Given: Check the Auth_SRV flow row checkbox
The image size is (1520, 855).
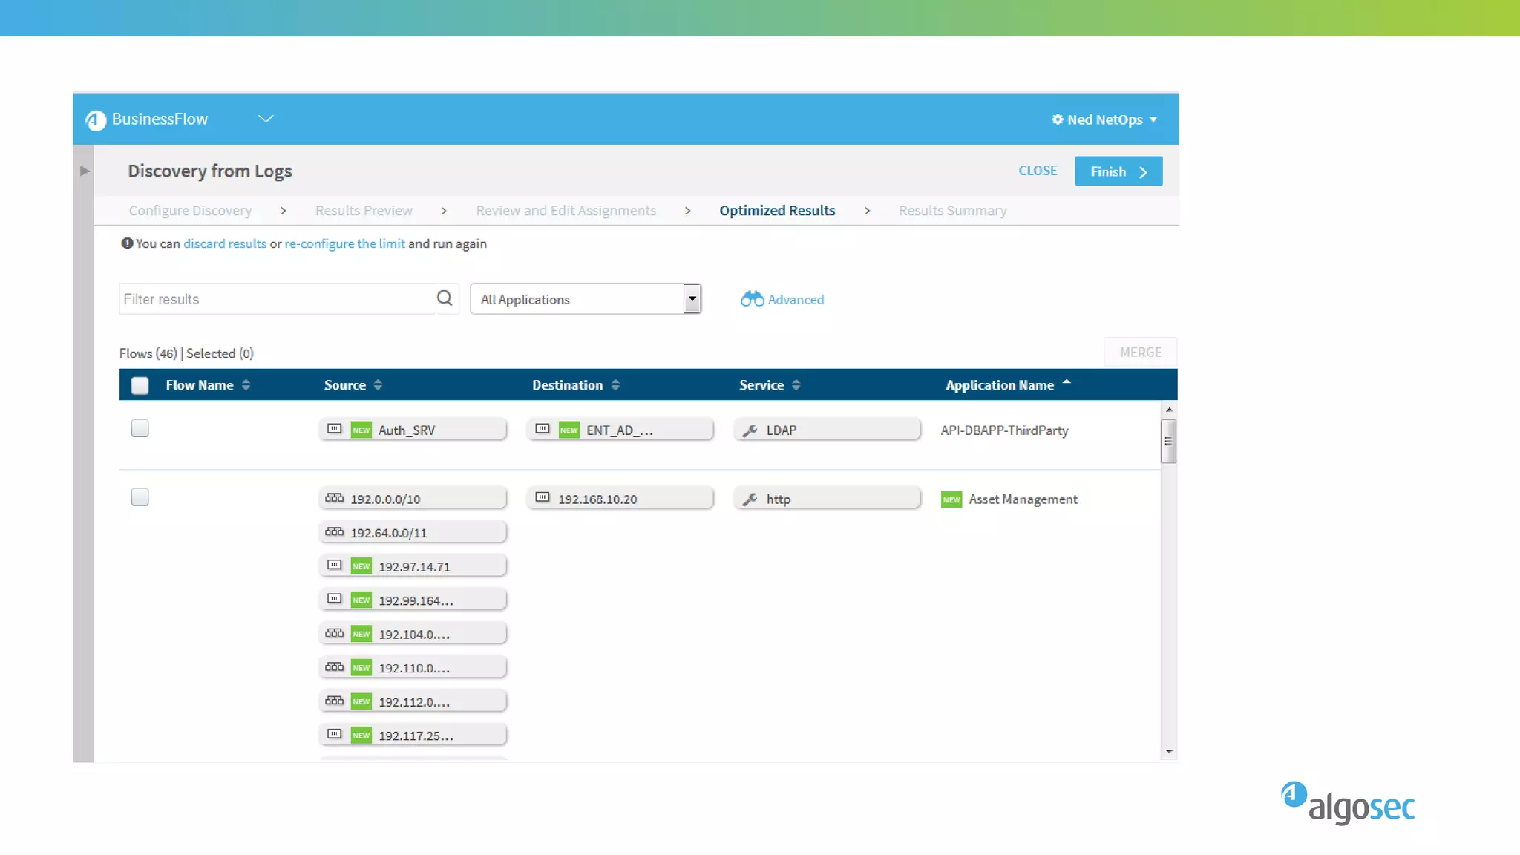Looking at the screenshot, I should (140, 428).
